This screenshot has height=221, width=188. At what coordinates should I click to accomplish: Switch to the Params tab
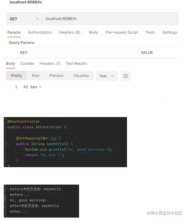click(14, 32)
